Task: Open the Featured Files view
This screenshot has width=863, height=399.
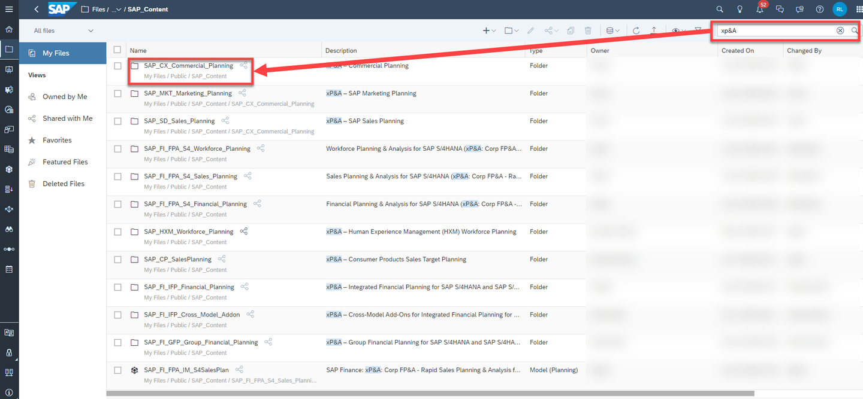Action: [x=65, y=162]
